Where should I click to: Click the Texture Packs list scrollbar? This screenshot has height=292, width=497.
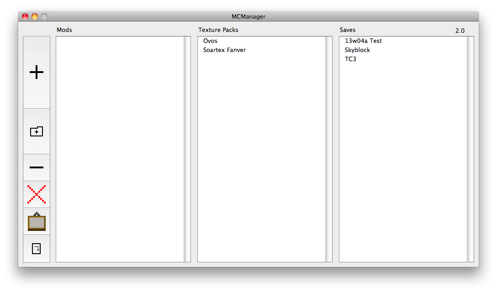(x=328, y=149)
